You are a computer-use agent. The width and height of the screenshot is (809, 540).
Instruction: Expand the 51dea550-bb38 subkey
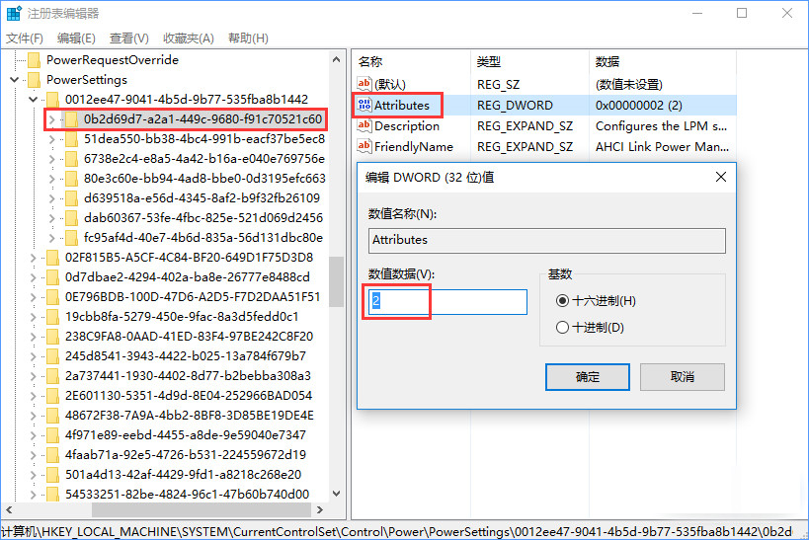click(51, 139)
